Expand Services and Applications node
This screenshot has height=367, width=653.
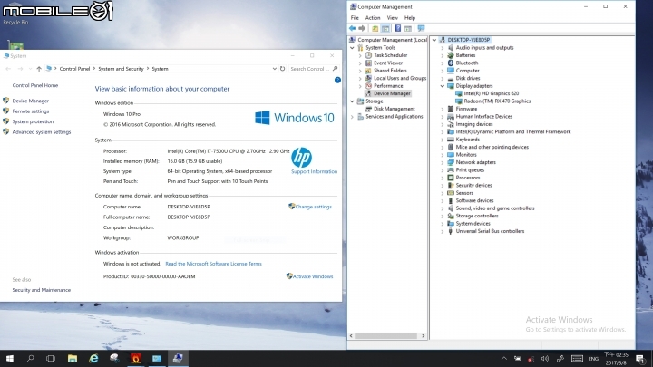click(352, 117)
